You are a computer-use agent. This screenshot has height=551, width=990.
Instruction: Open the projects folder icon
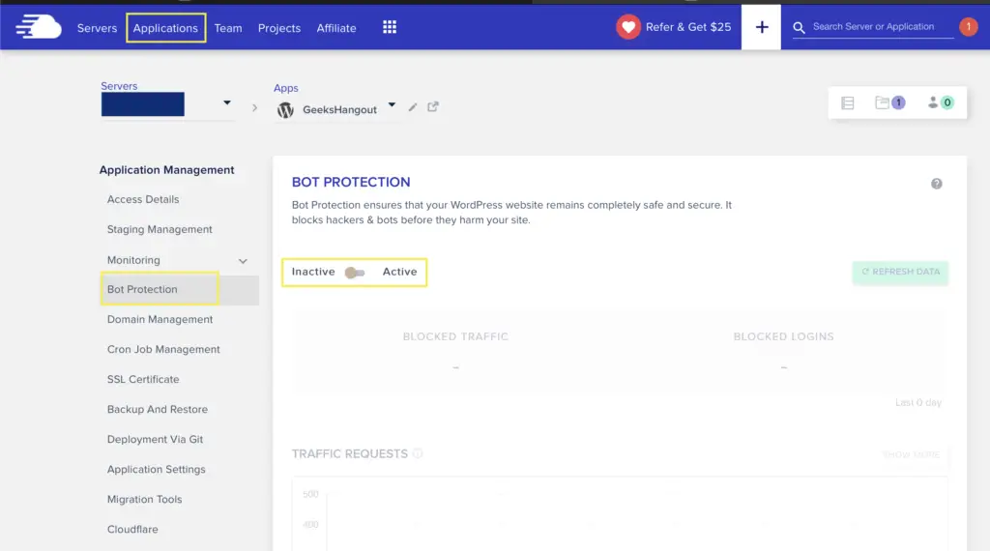point(882,102)
